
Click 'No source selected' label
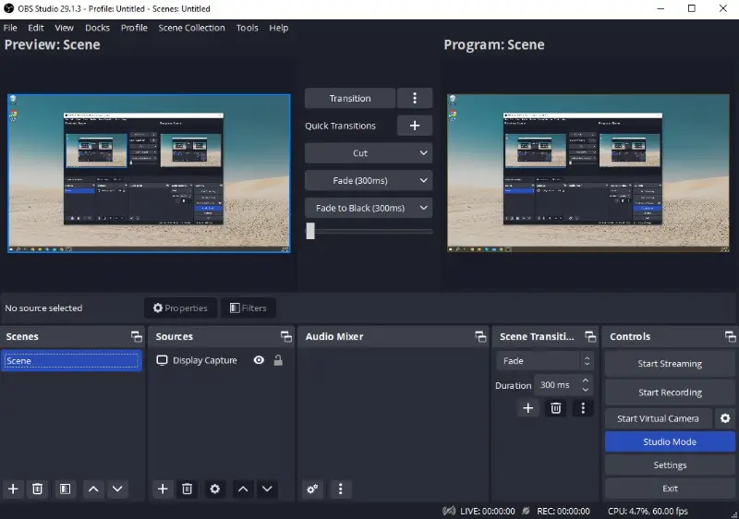point(43,308)
